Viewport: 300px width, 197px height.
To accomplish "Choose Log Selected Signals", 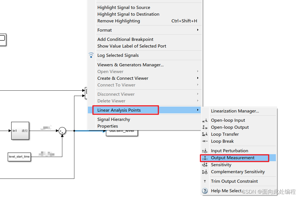I will [x=118, y=55].
